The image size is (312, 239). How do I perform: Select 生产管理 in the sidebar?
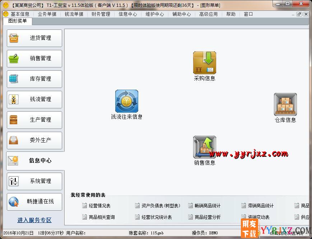(x=34, y=119)
